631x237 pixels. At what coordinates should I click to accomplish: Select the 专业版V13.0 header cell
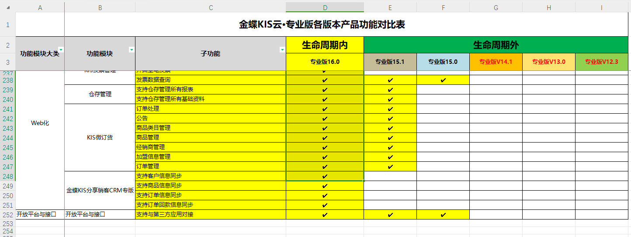pos(549,62)
